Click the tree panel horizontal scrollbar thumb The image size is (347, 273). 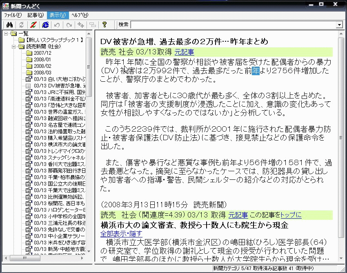25,258
